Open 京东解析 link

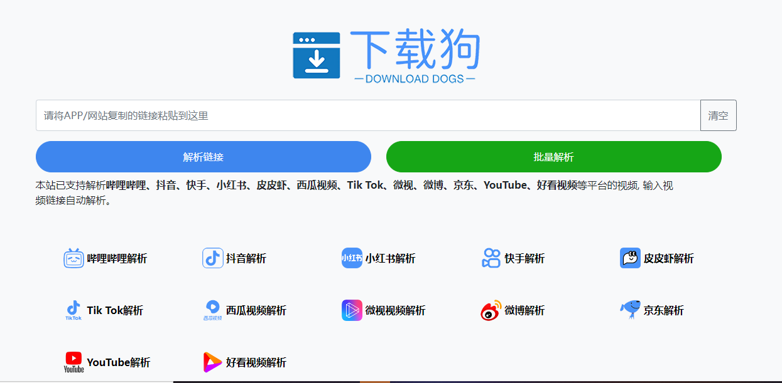[663, 310]
